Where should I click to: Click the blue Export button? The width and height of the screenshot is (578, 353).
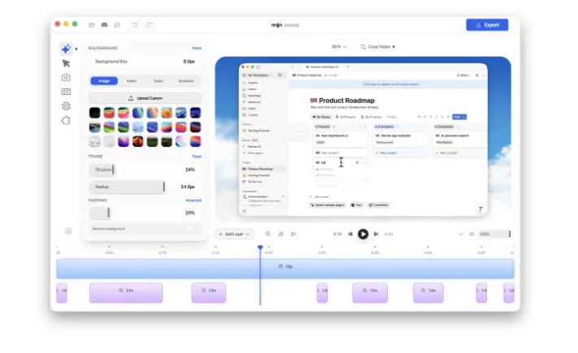click(487, 25)
